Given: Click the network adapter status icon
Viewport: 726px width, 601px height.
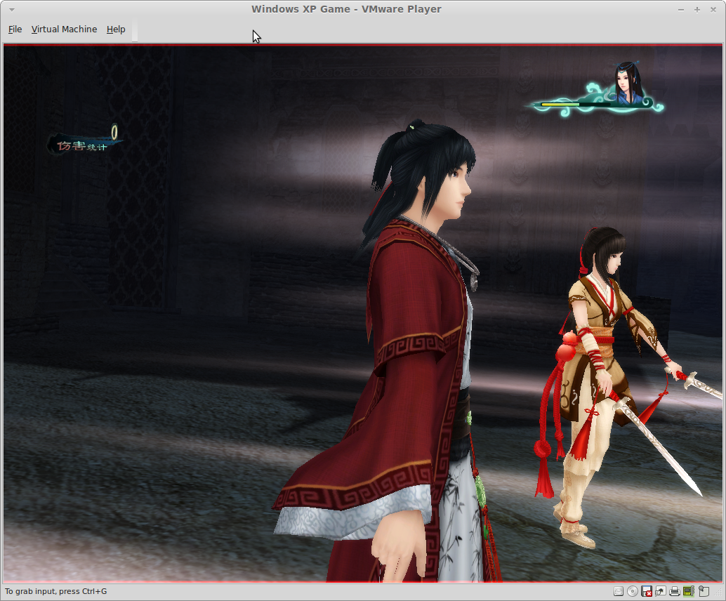Looking at the screenshot, I should [660, 591].
